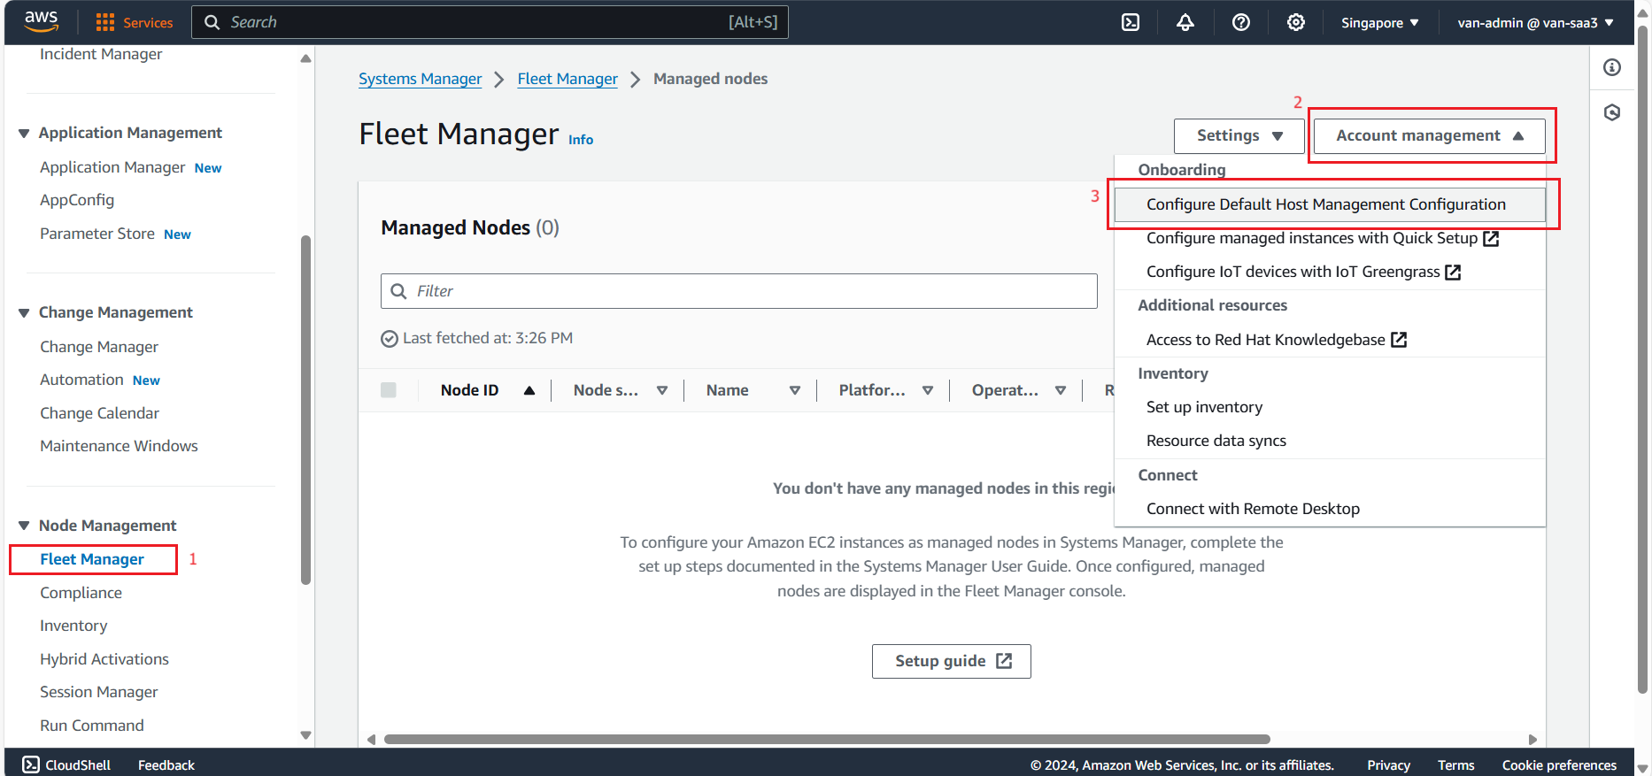Collapse the Account management dropdown
1652x776 pixels.
coord(1430,136)
